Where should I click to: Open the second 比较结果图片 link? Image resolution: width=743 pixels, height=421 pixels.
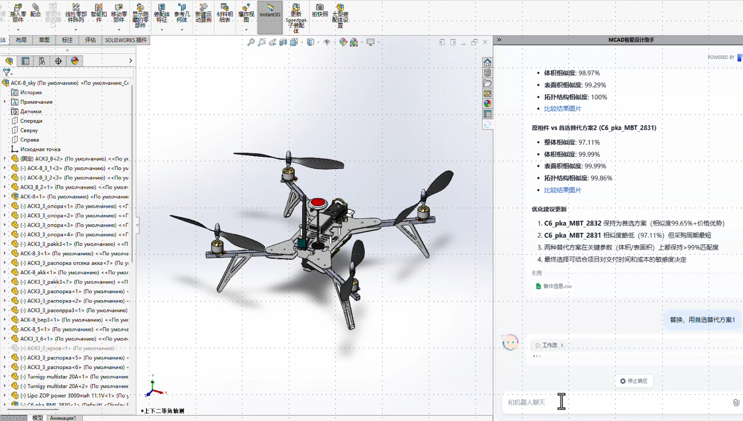[x=563, y=190]
